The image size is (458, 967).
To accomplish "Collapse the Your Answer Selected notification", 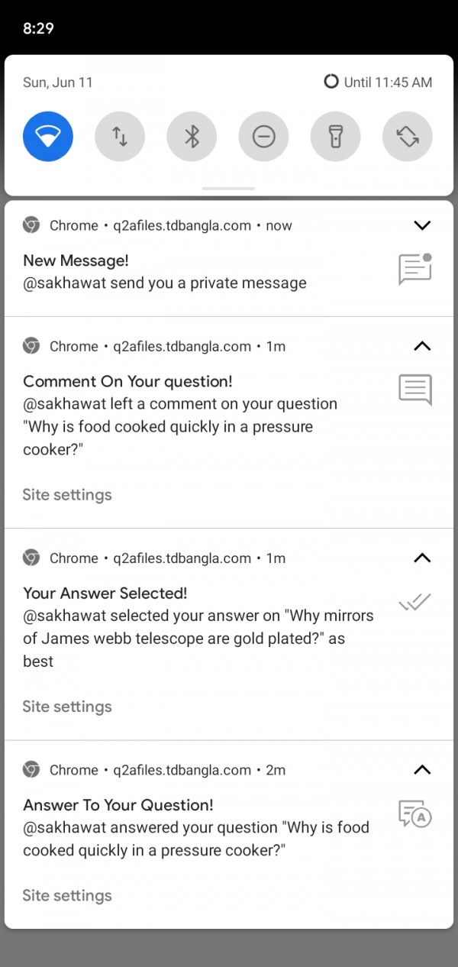I will point(421,558).
